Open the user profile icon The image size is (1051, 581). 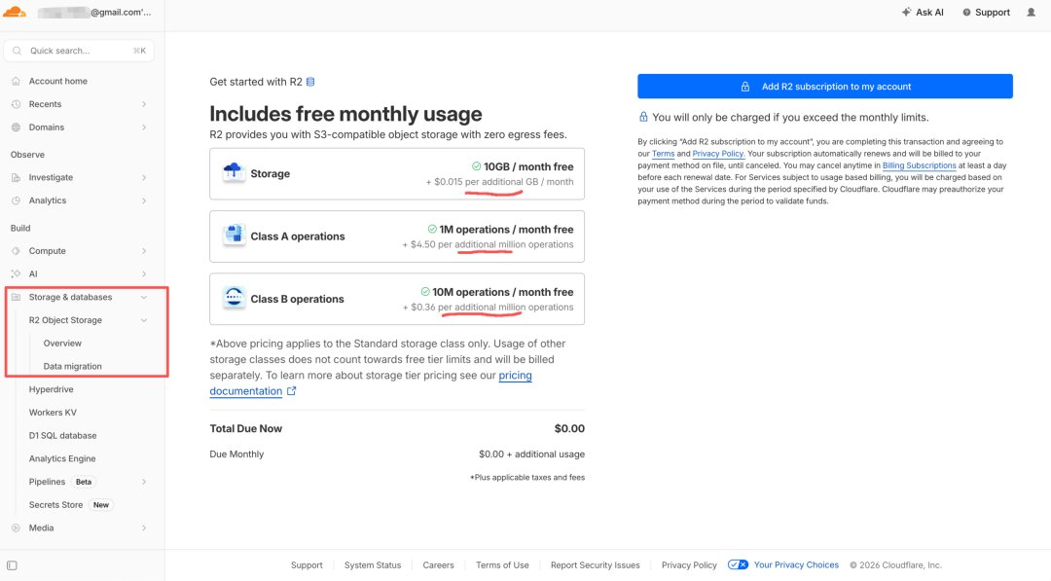1031,12
